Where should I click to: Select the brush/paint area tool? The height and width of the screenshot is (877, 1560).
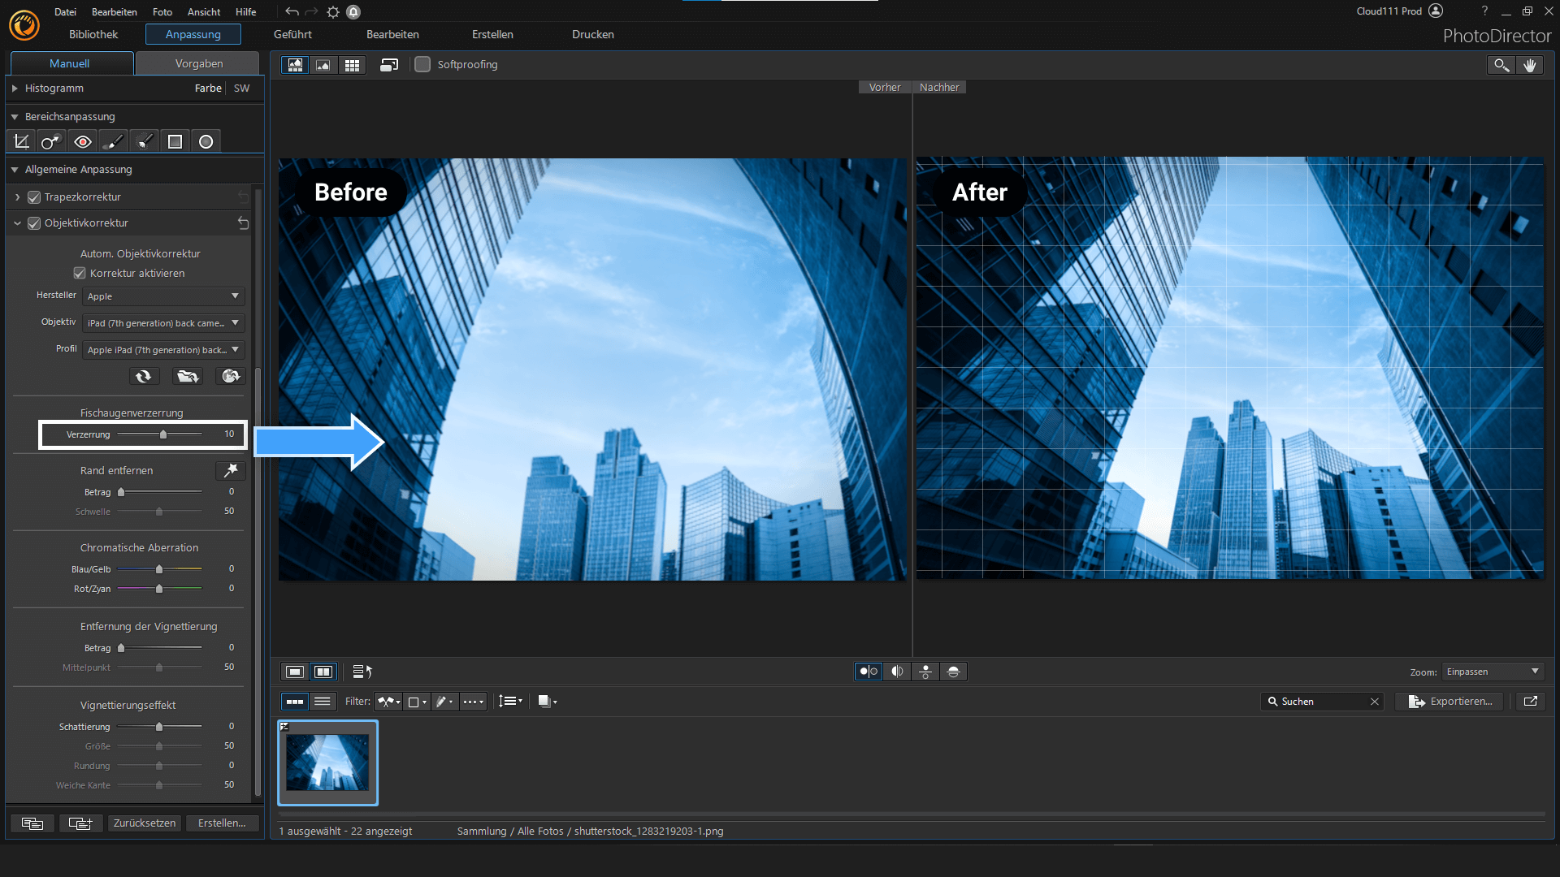tap(114, 140)
